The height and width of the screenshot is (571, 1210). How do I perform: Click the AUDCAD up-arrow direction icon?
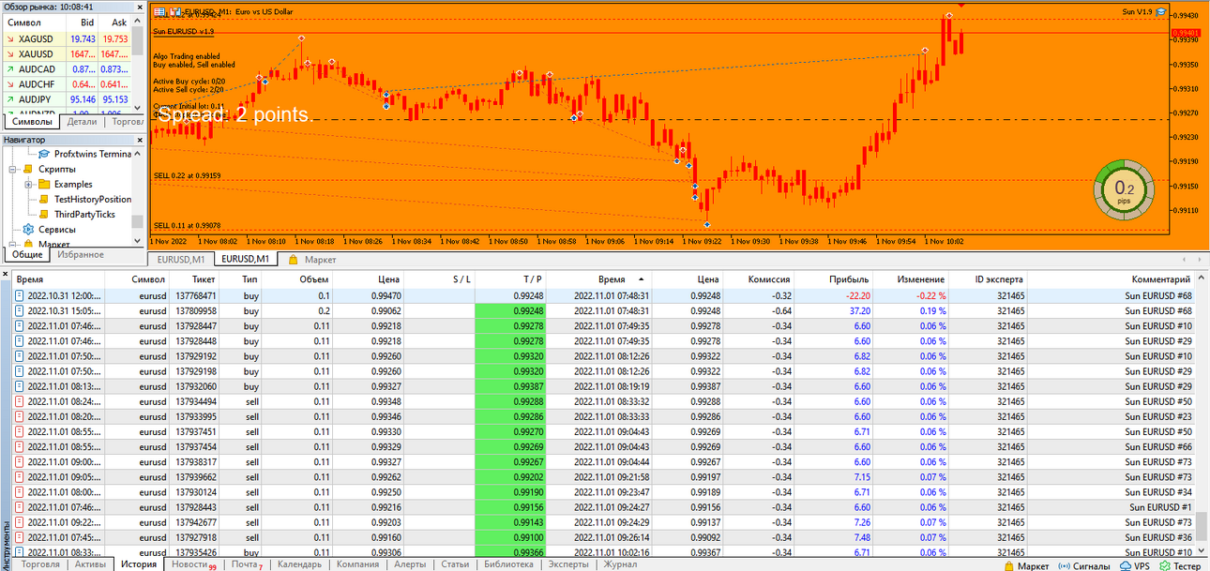pos(9,69)
